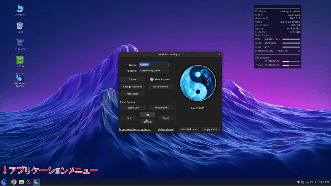Open the Computer desktop icon

(x=20, y=10)
